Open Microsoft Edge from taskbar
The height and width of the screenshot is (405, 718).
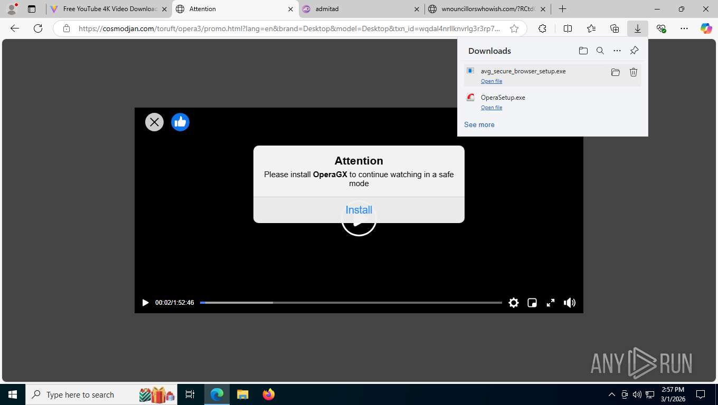pos(217,394)
